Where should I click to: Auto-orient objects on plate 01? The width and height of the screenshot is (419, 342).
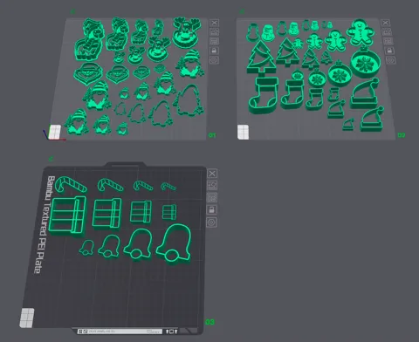click(214, 32)
